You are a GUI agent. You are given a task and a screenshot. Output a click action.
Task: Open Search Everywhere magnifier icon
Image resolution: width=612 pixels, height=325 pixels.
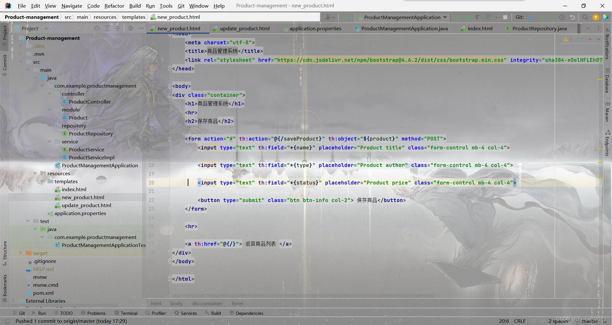pos(585,17)
